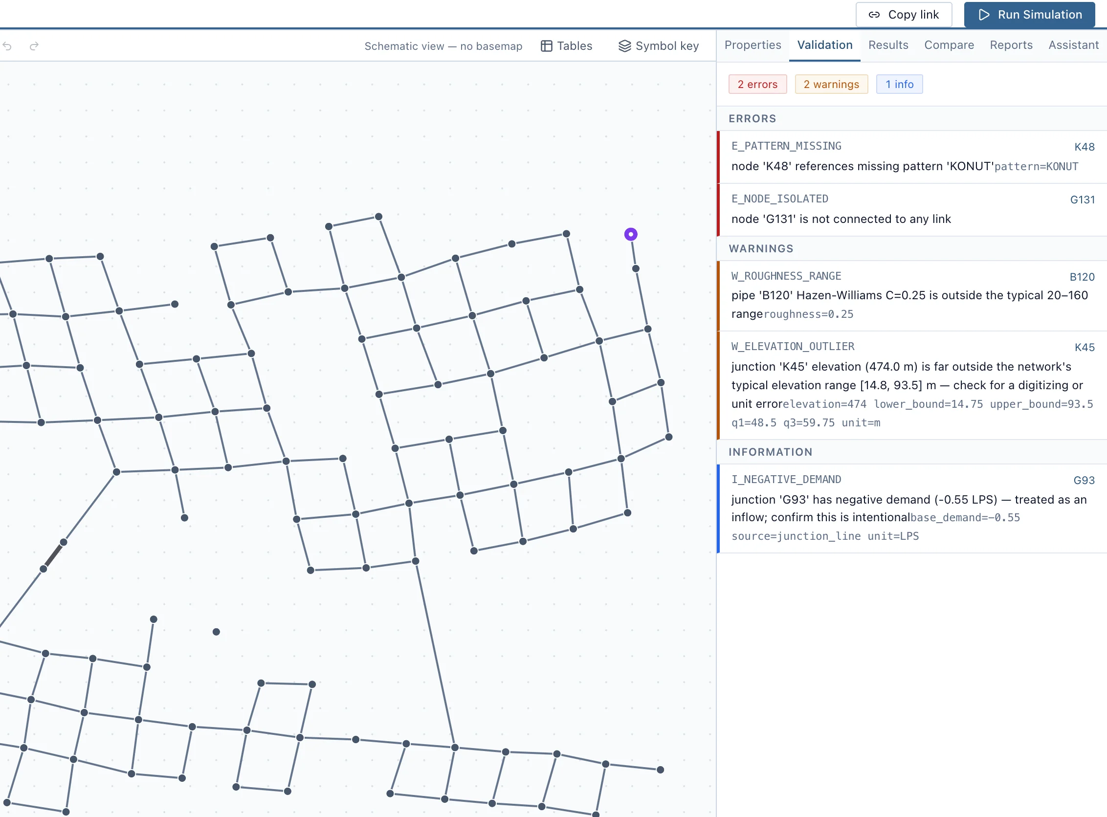Open the Reports tab
Image resolution: width=1107 pixels, height=817 pixels.
pyautogui.click(x=1011, y=45)
